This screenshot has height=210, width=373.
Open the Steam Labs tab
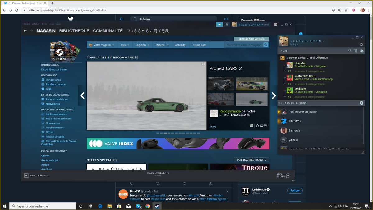tap(200, 45)
